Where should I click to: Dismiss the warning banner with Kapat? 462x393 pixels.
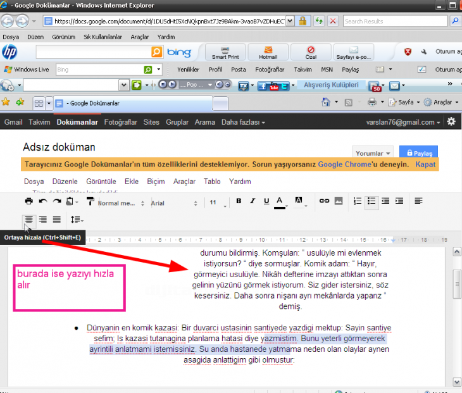tap(425, 165)
